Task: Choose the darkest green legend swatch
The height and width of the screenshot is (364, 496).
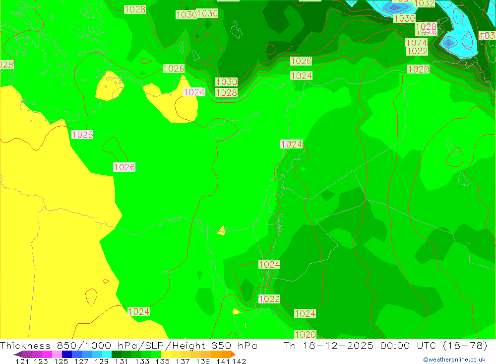Action: (x=117, y=354)
